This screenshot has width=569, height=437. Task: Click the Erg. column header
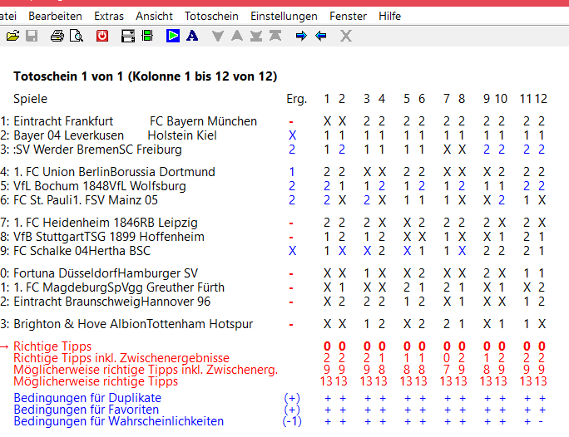coord(296,99)
